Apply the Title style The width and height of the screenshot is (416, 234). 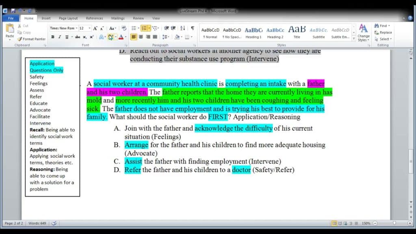pyautogui.click(x=297, y=33)
